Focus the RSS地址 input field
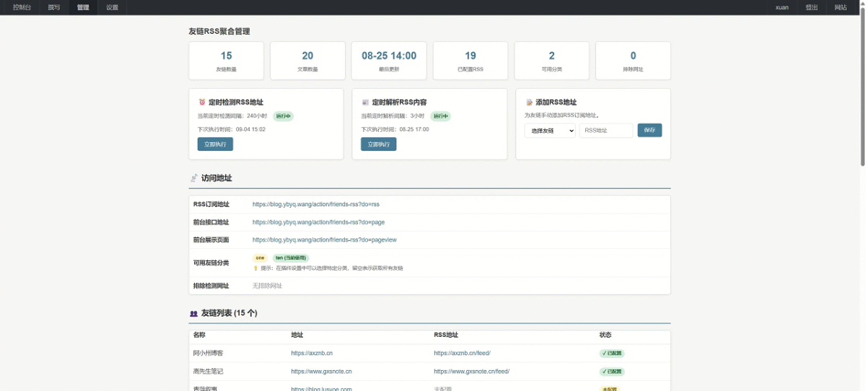 pyautogui.click(x=606, y=131)
